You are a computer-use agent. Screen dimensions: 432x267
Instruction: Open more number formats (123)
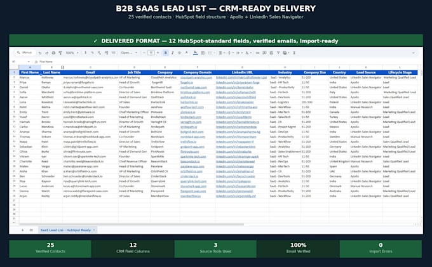click(113, 53)
